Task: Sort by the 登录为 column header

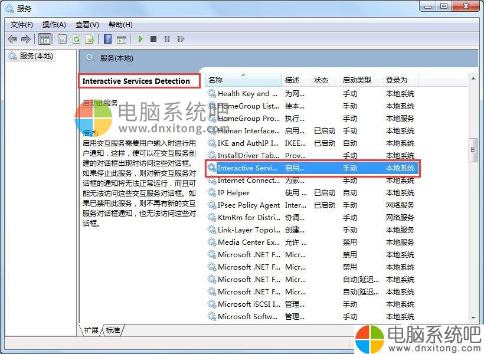Action: pos(400,80)
